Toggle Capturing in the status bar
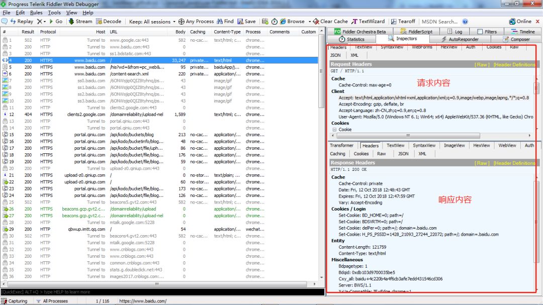The height and width of the screenshot is (305, 543). click(x=14, y=301)
